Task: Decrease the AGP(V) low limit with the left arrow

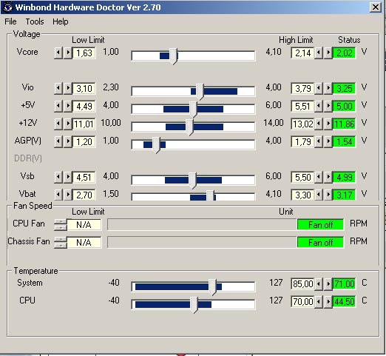Action: coord(58,141)
